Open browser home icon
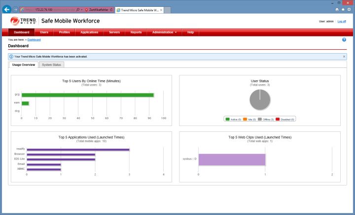 coord(337,9)
